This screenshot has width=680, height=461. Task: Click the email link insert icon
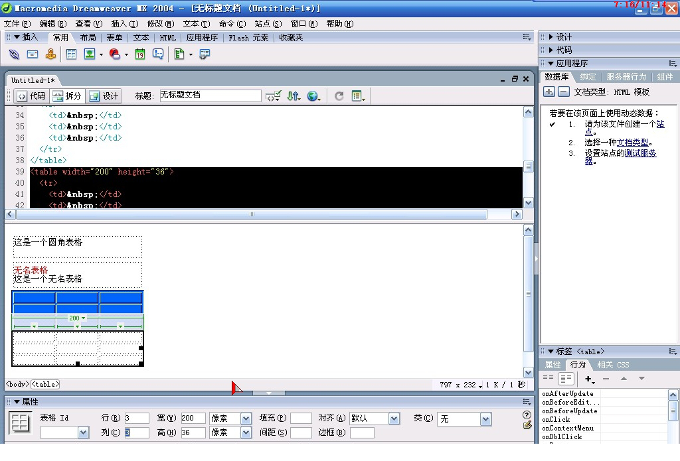click(33, 54)
